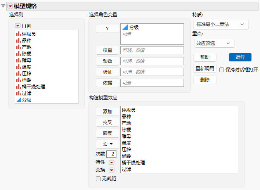
Task: Open the 11列 red triangle menu
Action: 17,26
